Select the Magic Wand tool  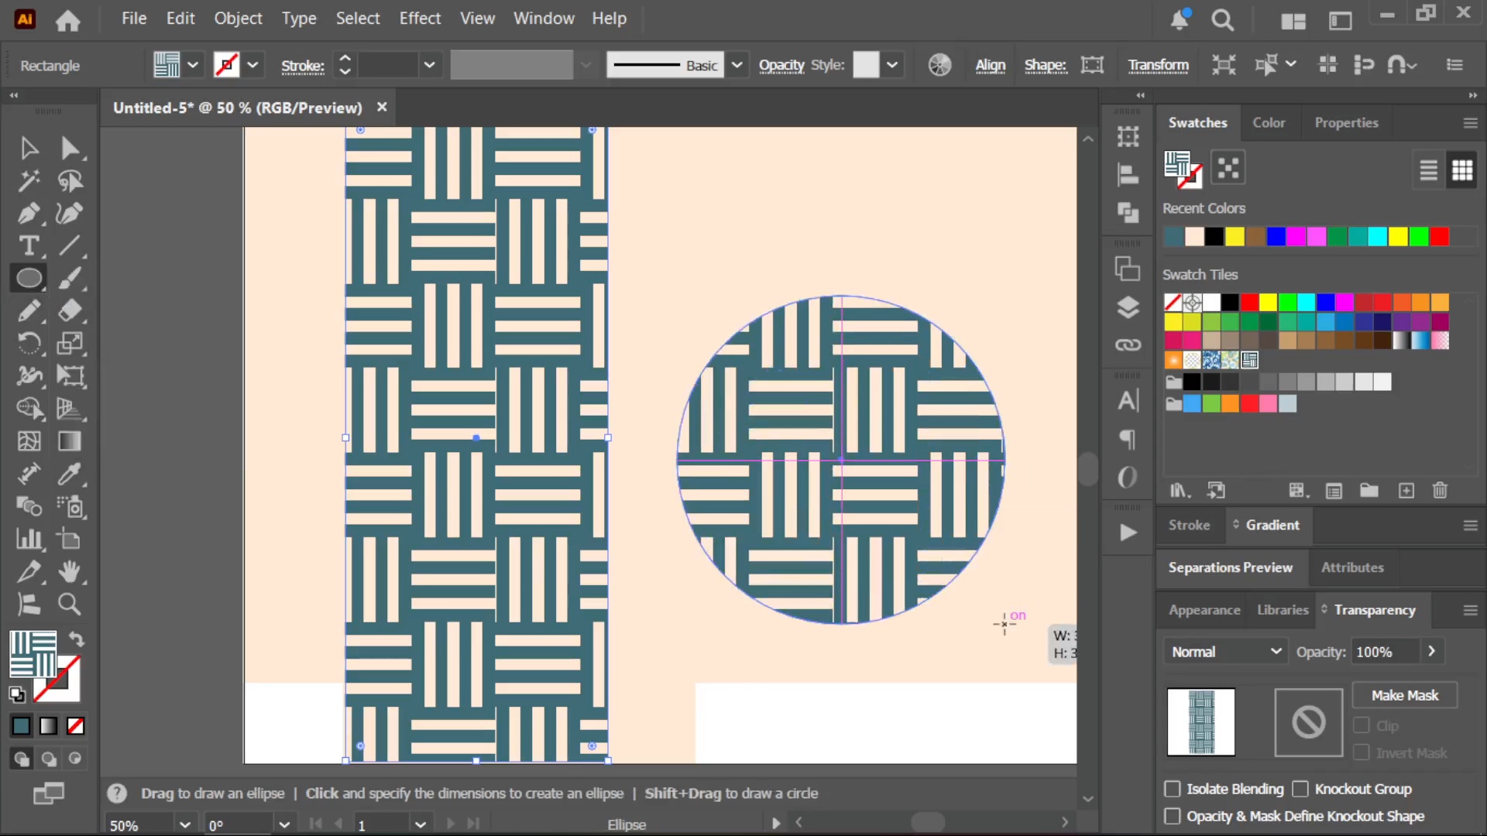(29, 180)
